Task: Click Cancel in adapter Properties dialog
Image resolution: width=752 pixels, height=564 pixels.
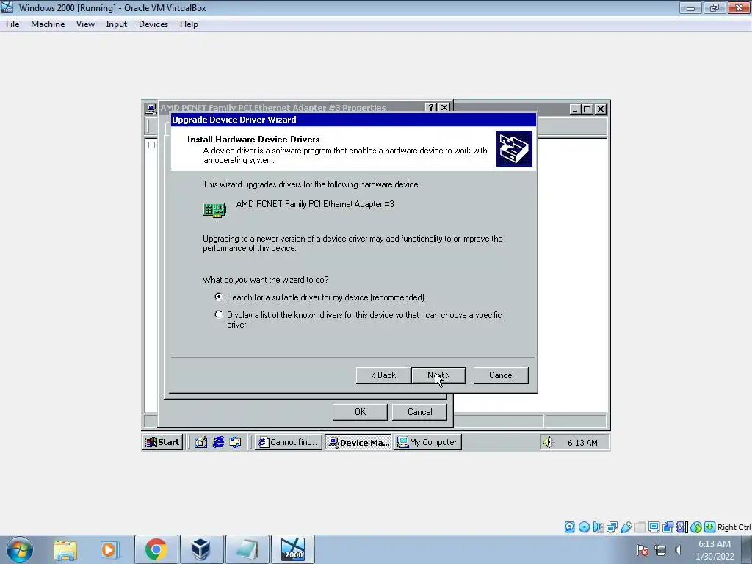Action: [x=419, y=411]
